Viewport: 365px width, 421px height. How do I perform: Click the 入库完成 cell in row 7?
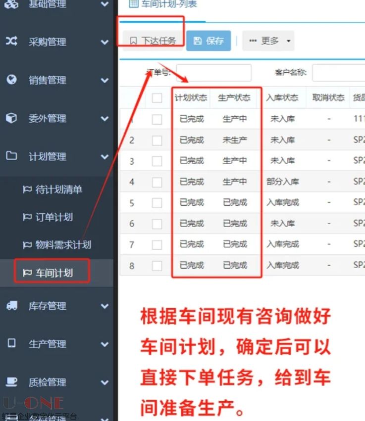tap(283, 244)
